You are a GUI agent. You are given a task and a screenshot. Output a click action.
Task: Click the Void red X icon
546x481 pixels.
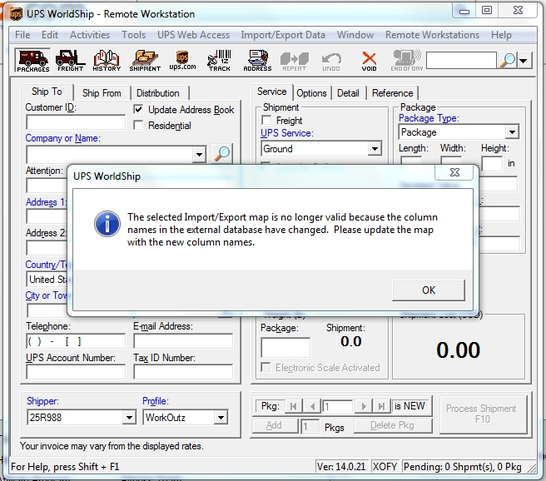tap(369, 61)
